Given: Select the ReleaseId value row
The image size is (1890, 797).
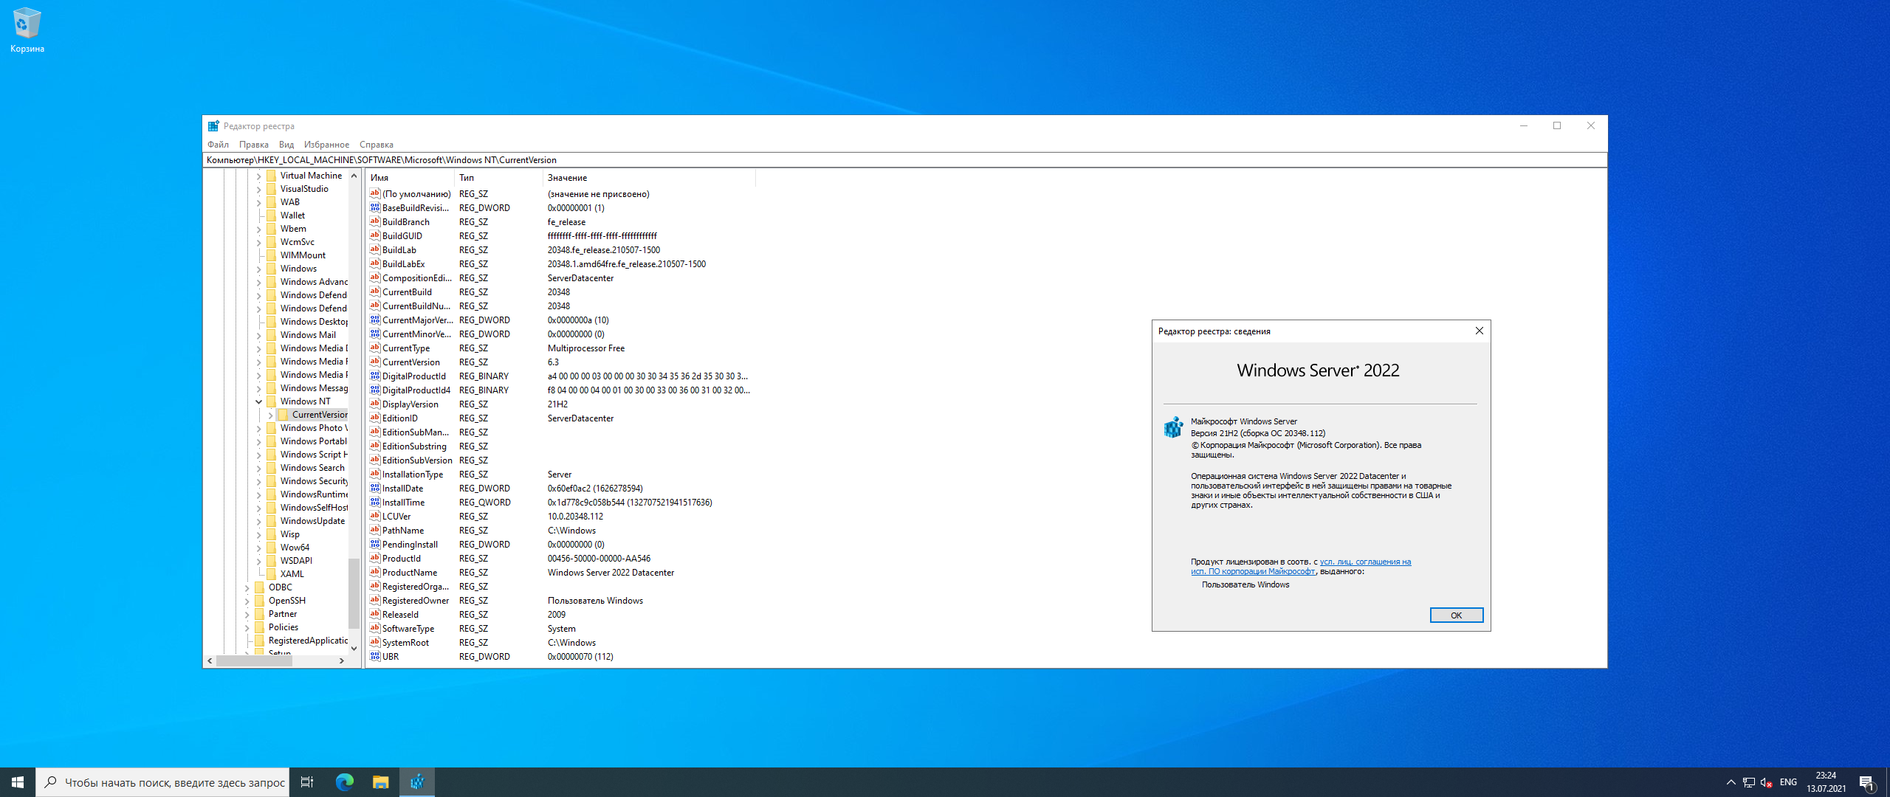Looking at the screenshot, I should [561, 615].
